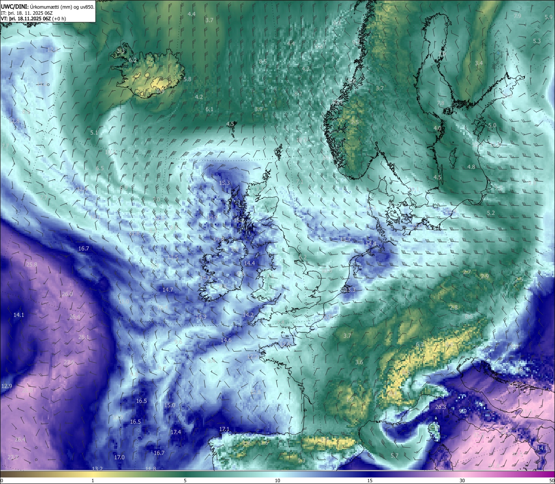
Task: Click the 6.2 value over western Iceland
Action: click(133, 60)
